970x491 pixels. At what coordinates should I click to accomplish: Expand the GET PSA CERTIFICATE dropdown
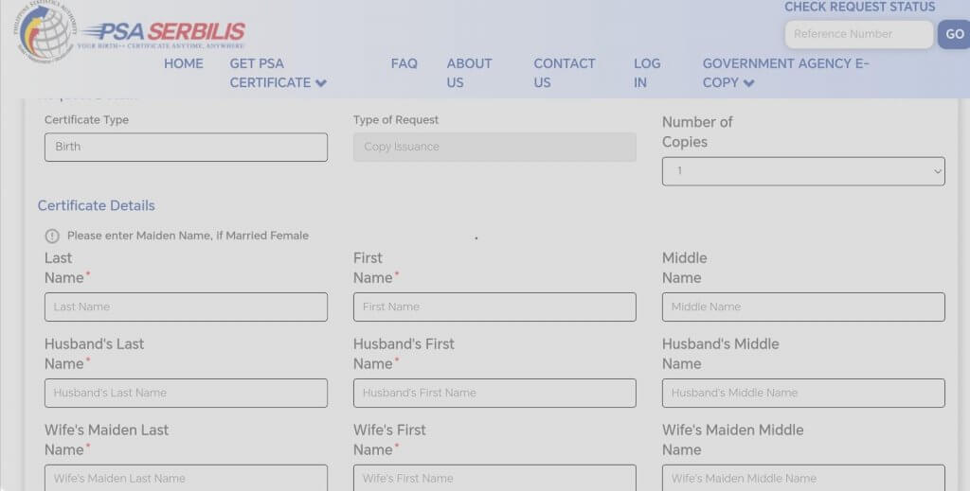click(x=278, y=73)
